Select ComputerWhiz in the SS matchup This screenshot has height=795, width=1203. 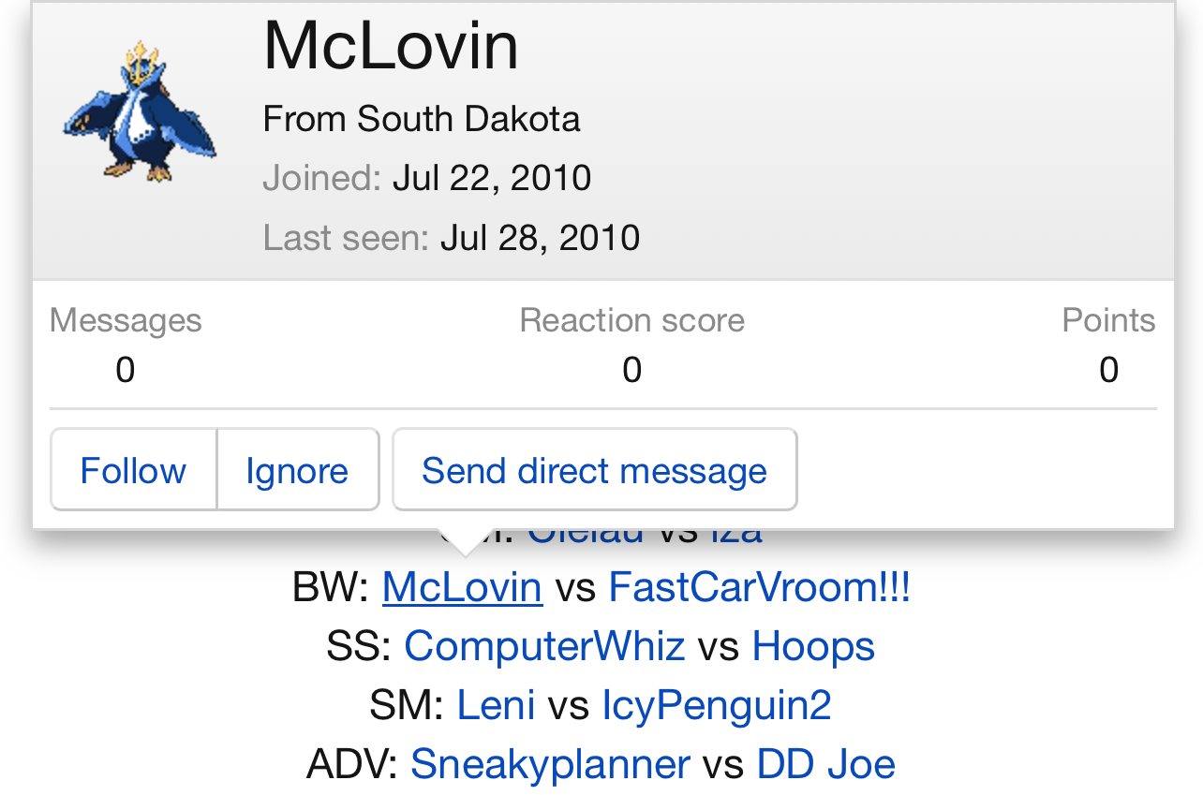pos(544,647)
